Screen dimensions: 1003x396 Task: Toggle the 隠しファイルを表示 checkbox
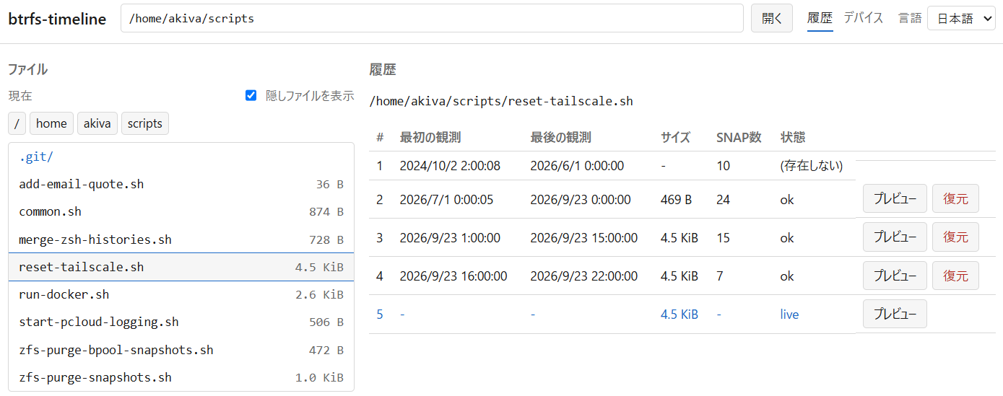click(251, 95)
